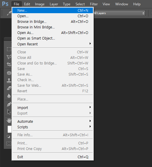Click the disabled Revert entry

point(53,91)
